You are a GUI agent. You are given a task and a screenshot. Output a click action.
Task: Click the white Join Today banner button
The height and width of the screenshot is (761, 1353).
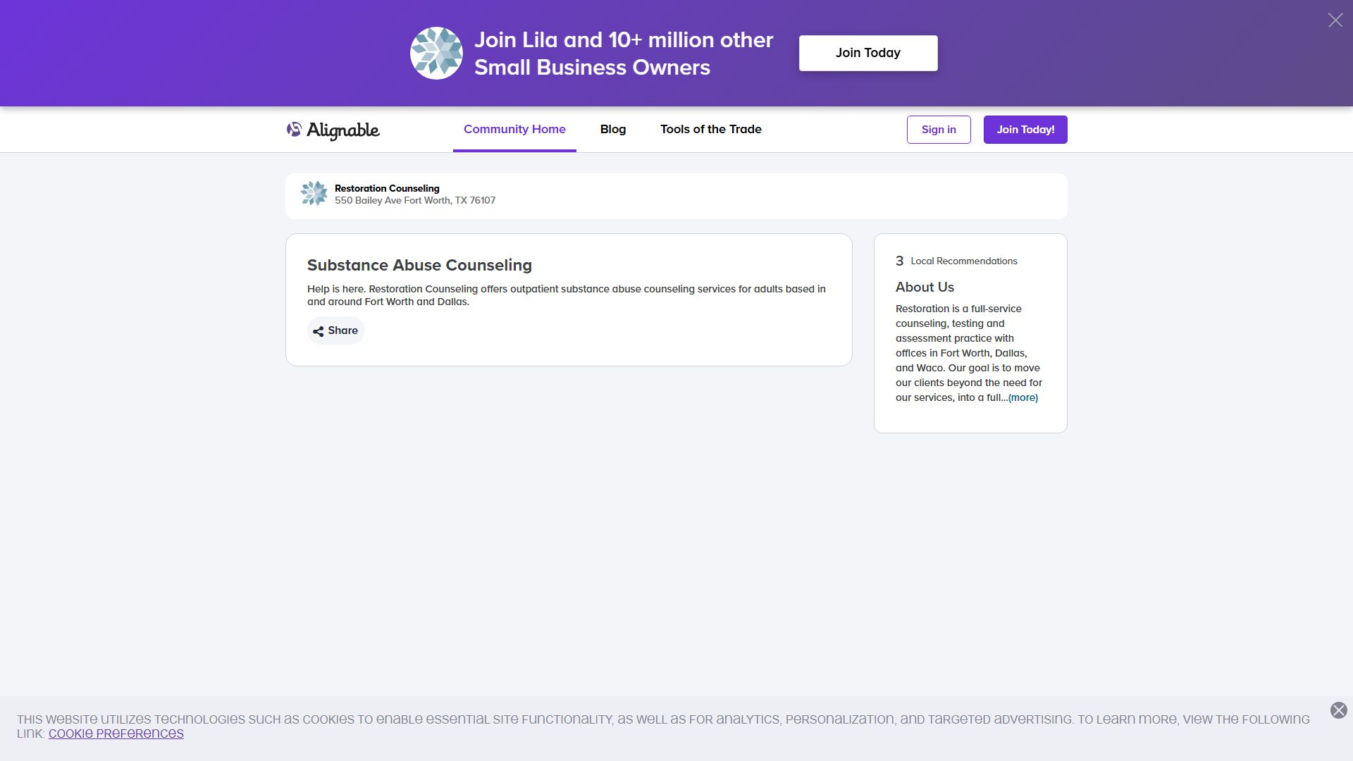[x=867, y=53]
